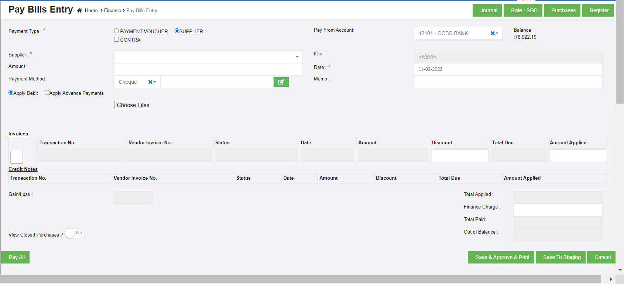Image resolution: width=624 pixels, height=286 pixels.
Task: Click the horizontal scrollbar right arrow
Action: point(611,279)
